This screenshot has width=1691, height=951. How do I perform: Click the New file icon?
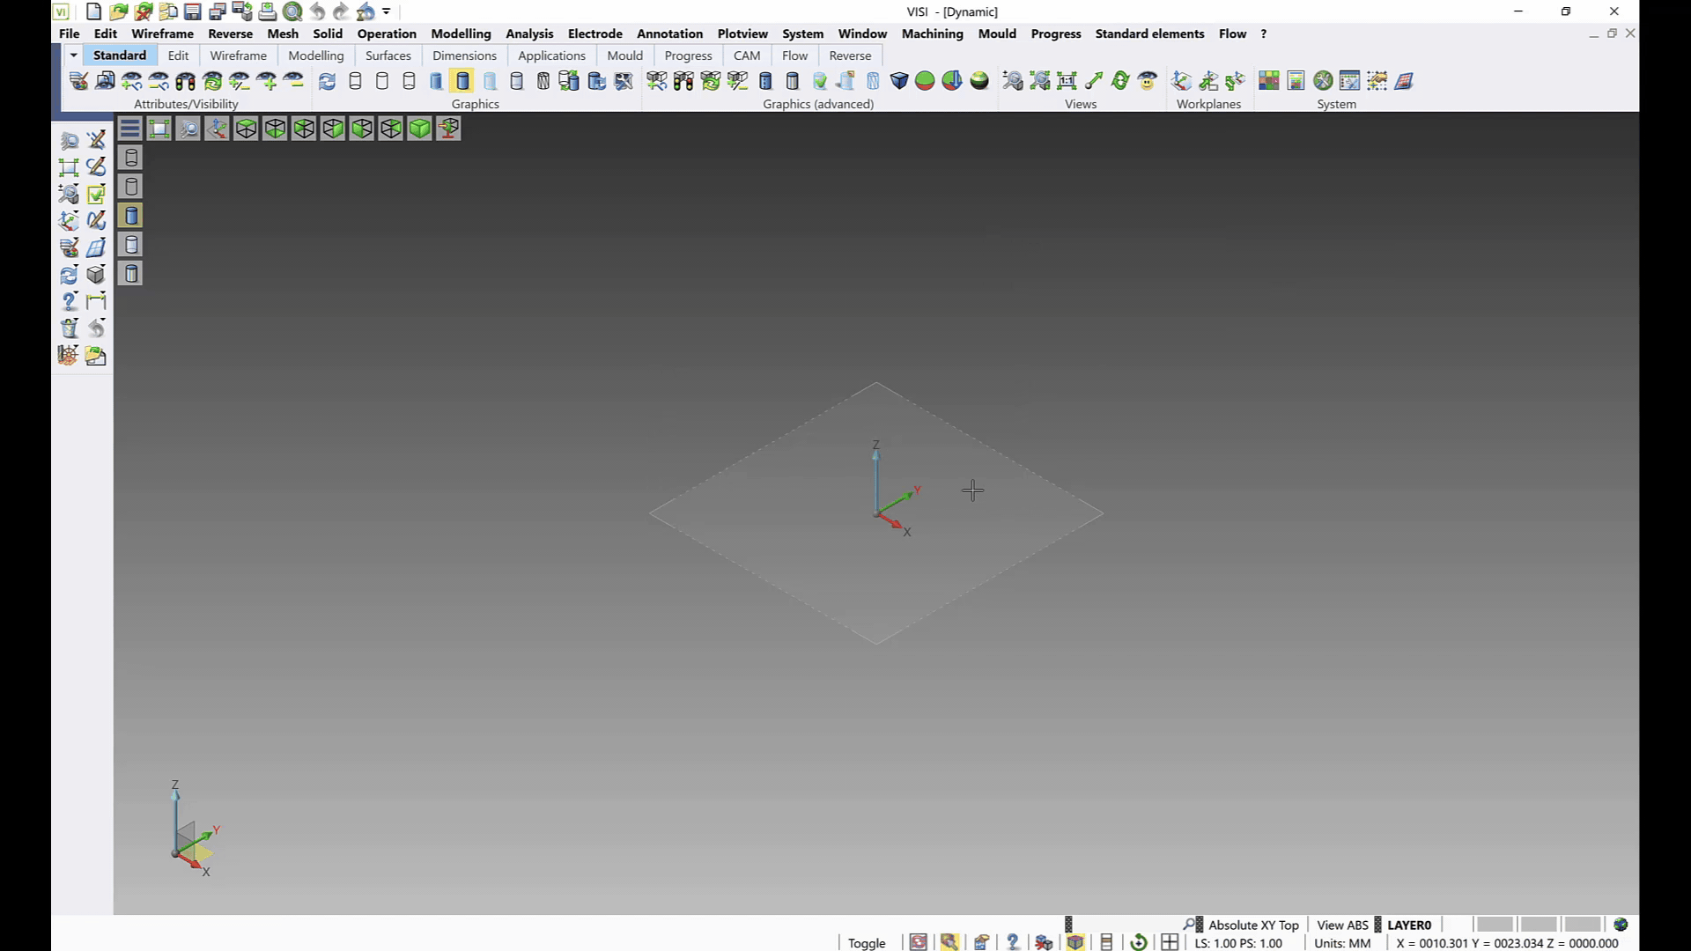93,11
